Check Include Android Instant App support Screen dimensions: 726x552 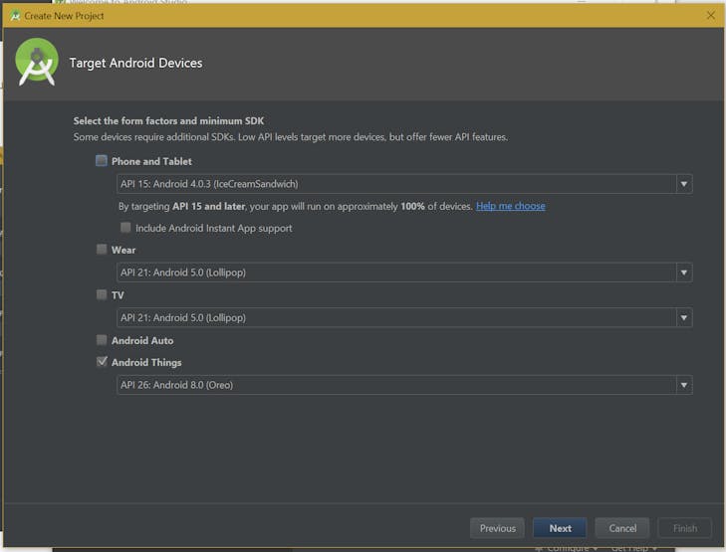coord(126,228)
